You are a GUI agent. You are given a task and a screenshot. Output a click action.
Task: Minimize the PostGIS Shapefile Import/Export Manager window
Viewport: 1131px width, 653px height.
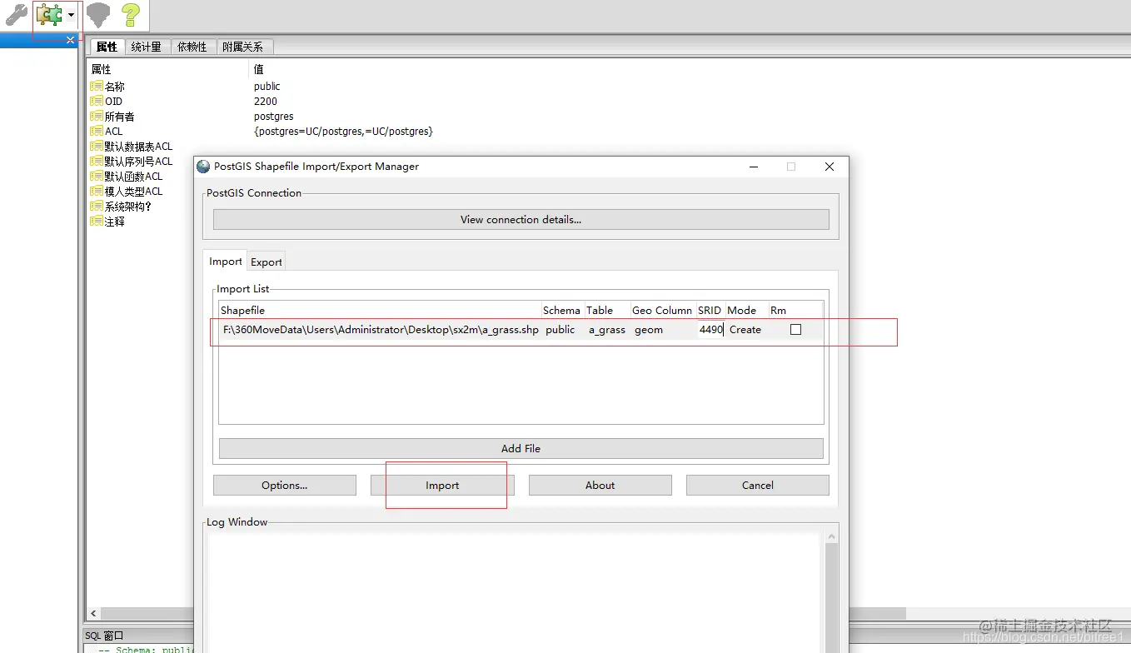point(753,167)
